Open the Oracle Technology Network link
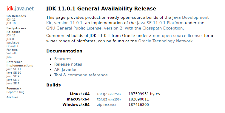 pyautogui.click(x=165, y=41)
